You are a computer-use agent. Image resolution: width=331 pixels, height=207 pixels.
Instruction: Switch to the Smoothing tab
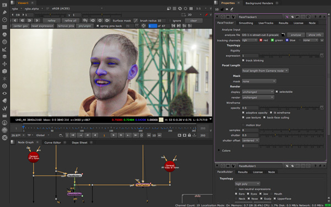pyautogui.click(x=246, y=23)
